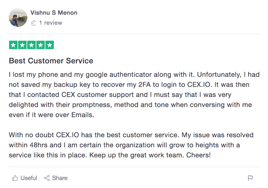The height and width of the screenshot is (188, 268).
Task: Report the review with the flag icon
Action: tap(250, 178)
